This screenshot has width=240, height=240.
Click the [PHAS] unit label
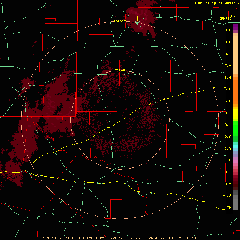point(225,18)
